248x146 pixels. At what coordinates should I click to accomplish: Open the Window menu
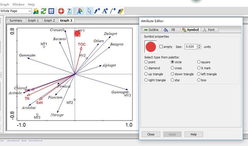[x=19, y=4]
